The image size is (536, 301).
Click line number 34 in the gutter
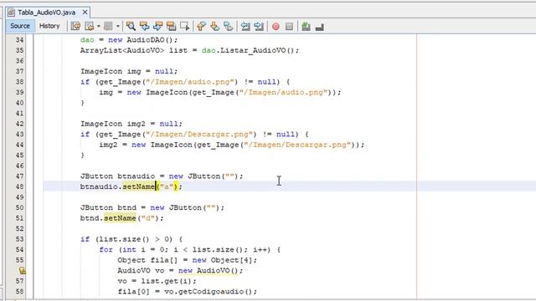[20, 40]
